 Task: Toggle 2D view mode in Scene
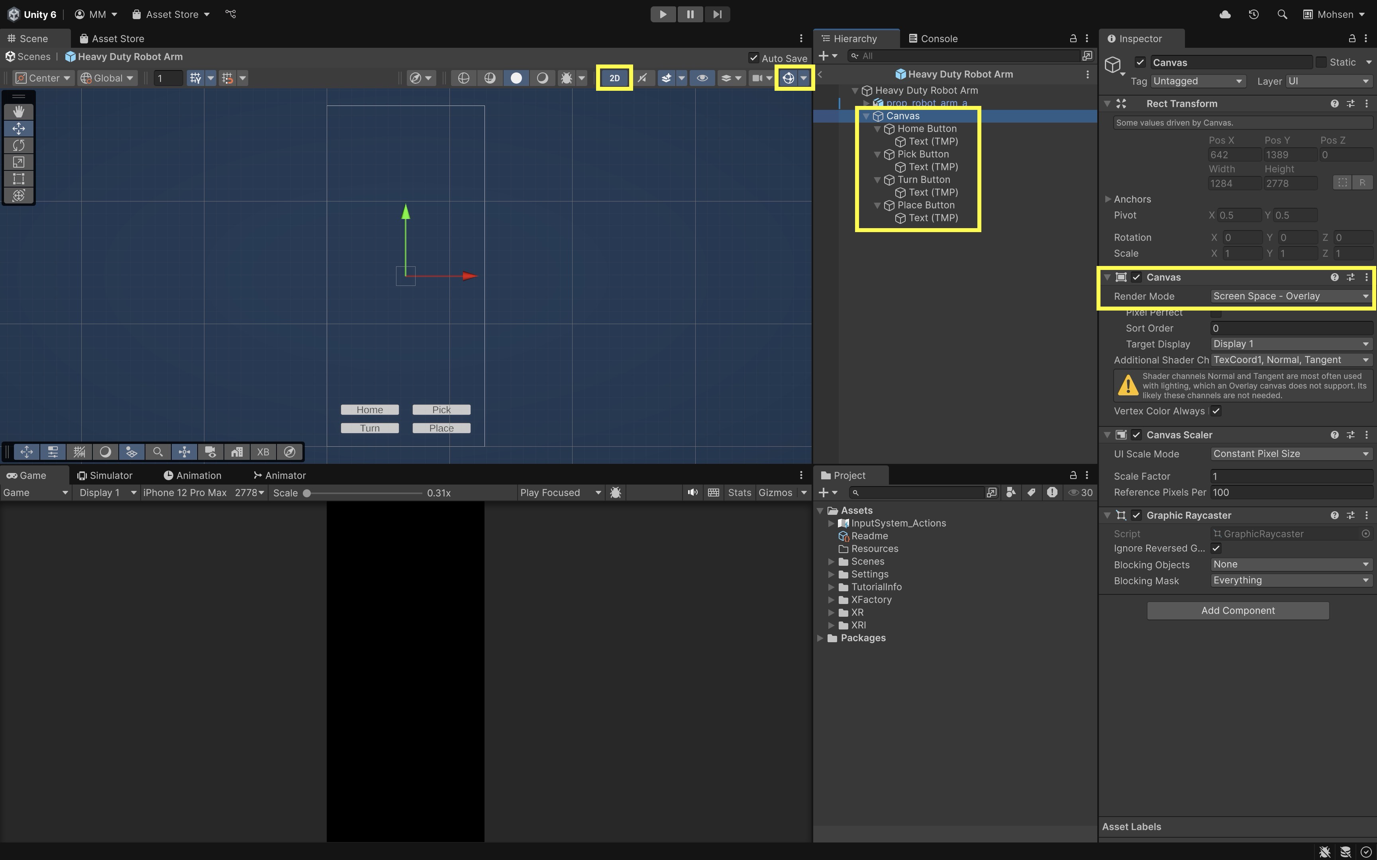pos(614,78)
